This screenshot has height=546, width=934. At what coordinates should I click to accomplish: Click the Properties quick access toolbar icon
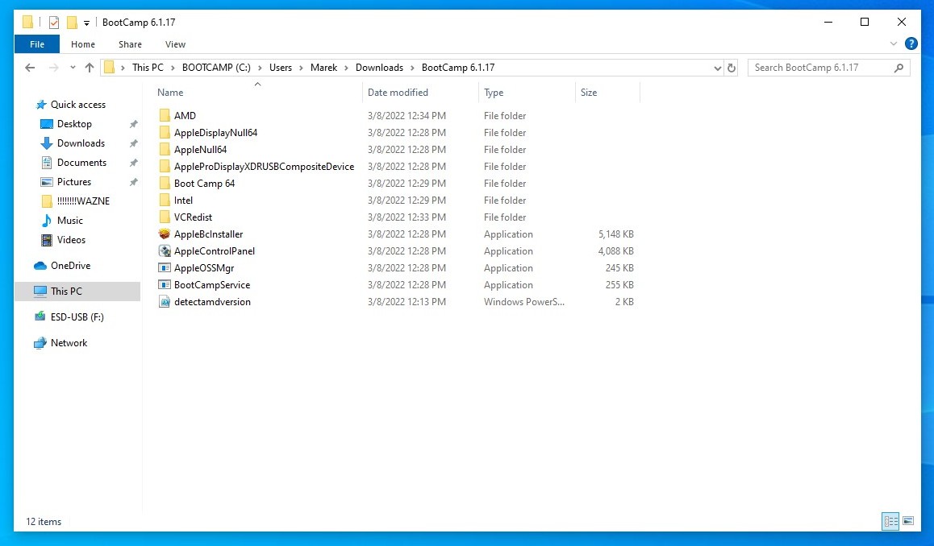(x=53, y=23)
